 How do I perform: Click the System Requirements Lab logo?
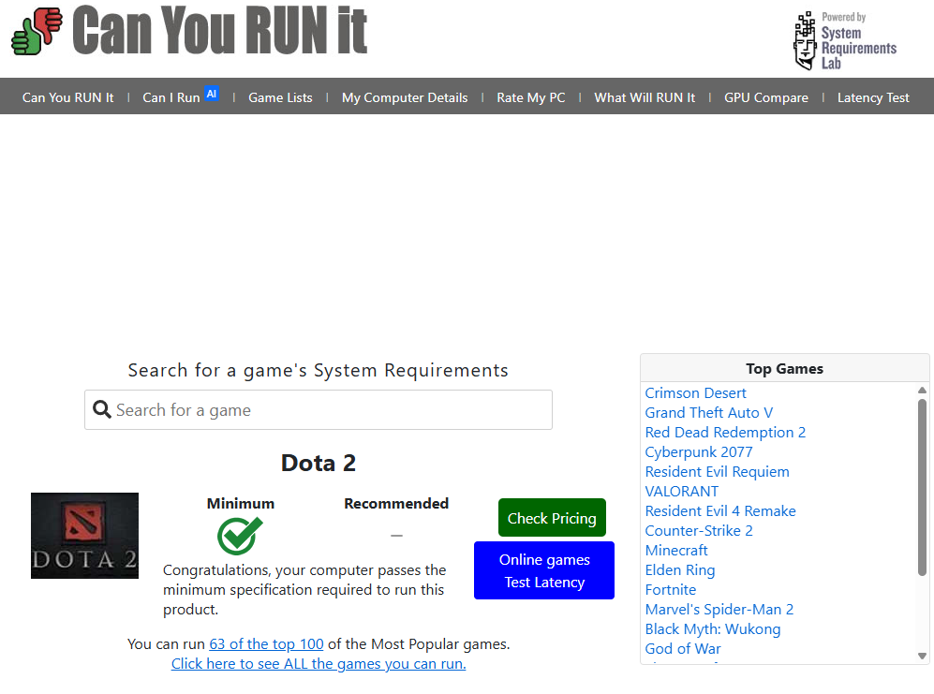point(844,41)
